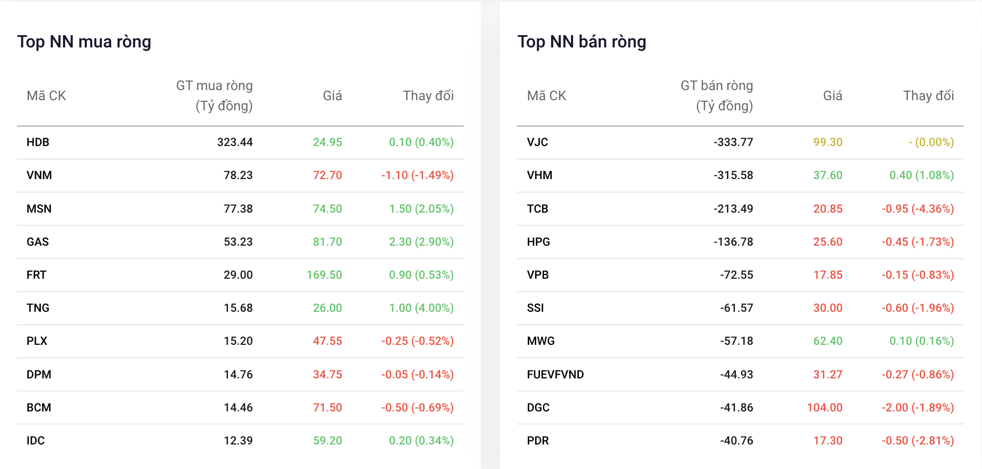The height and width of the screenshot is (469, 982).
Task: Open VNM stock code
Action: coord(39,175)
